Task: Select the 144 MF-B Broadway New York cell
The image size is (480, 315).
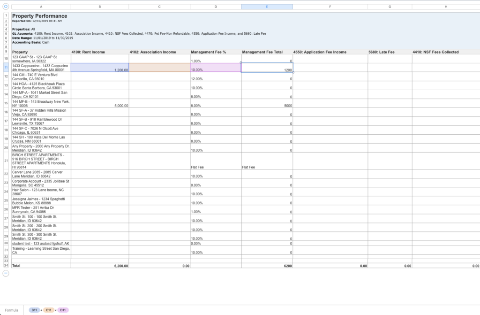Action: 41,103
